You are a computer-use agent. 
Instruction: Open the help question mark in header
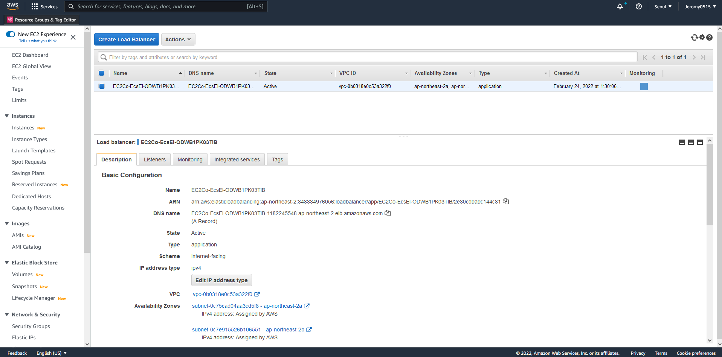tap(639, 6)
